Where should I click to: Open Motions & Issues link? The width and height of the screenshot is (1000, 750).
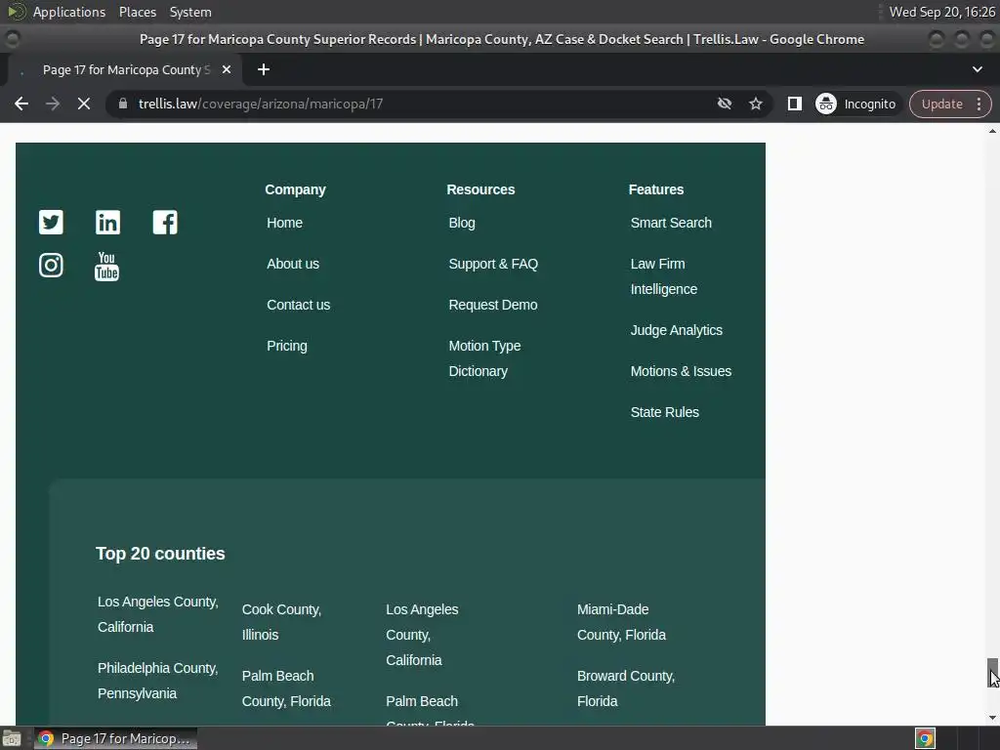681,371
